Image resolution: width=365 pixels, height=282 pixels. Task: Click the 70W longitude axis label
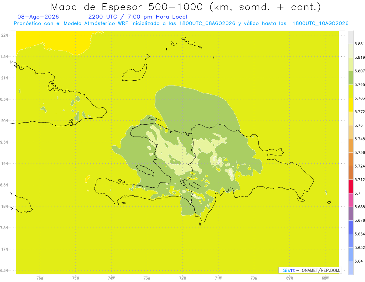point(254,278)
